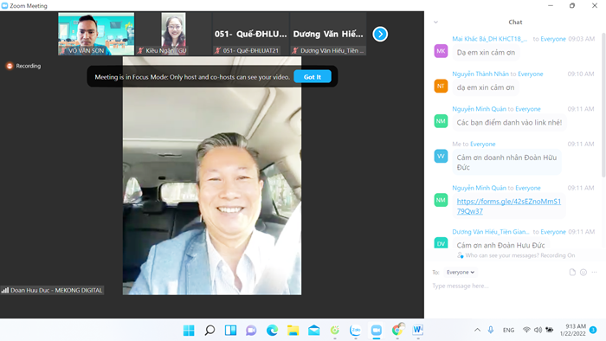Focus the Type message here input box
The width and height of the screenshot is (606, 341).
click(514, 286)
